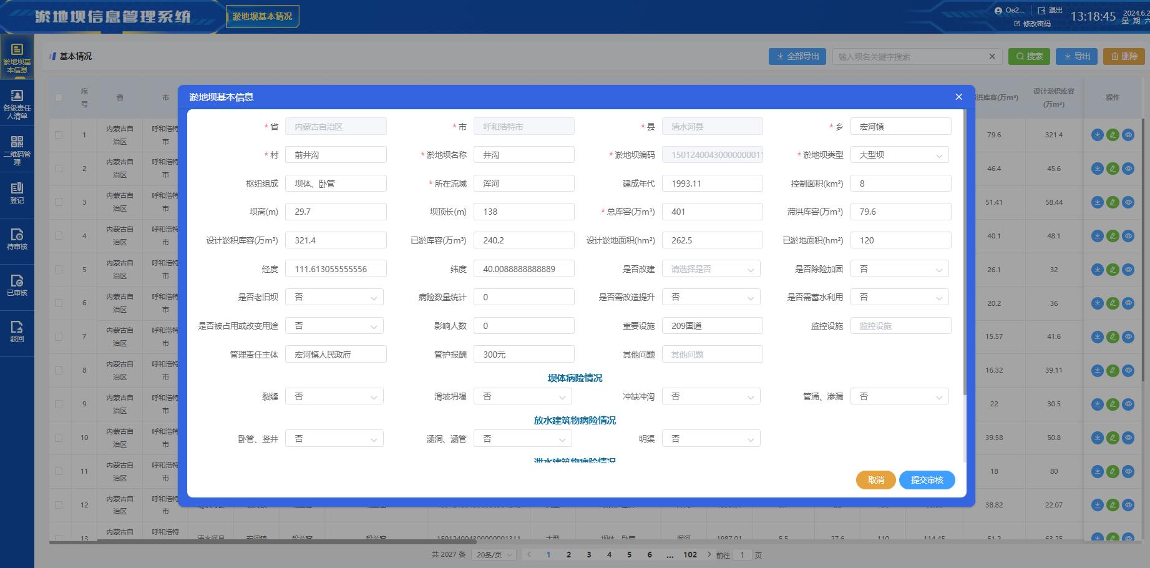The width and height of the screenshot is (1150, 568).
Task: Clear the search box with X icon
Action: click(x=992, y=56)
